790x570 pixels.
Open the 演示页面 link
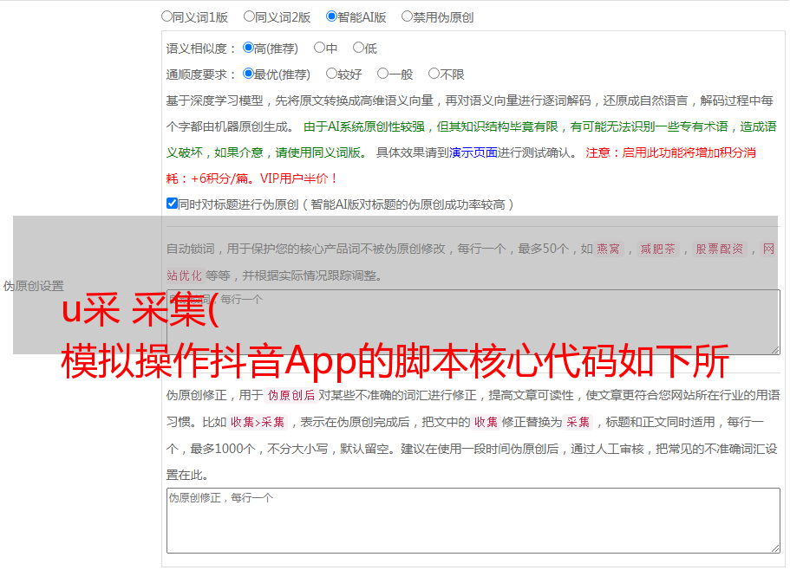(x=473, y=152)
